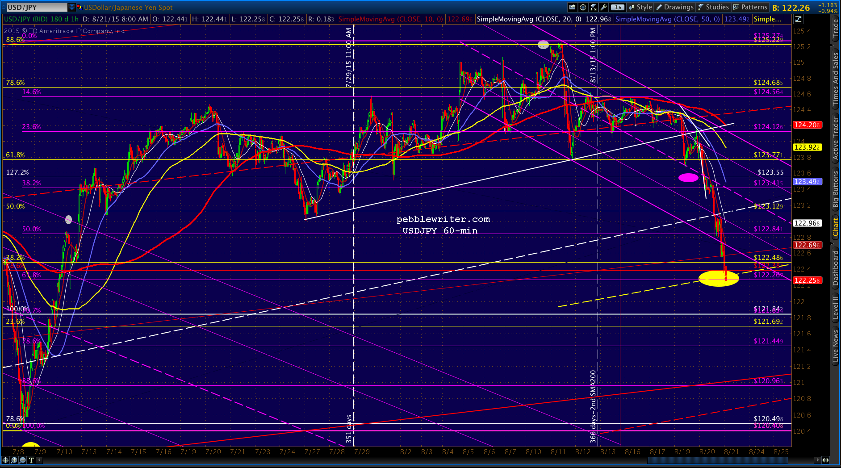Click the yellow 123.922 price bubble on axis
841x468 pixels.
(807, 147)
